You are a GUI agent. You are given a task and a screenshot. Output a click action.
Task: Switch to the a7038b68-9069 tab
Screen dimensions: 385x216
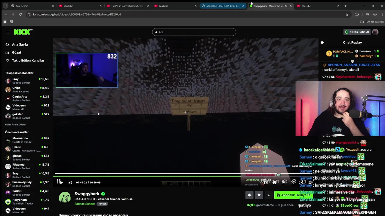223,6
